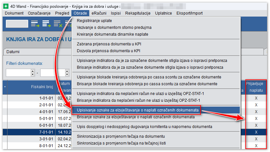Decrement the first document filter value
This screenshot has width=270, height=152.
pyautogui.click(x=32, y=75)
